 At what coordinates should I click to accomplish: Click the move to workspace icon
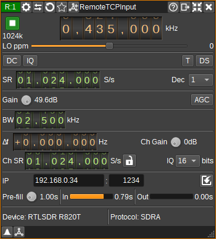pos(185,7)
